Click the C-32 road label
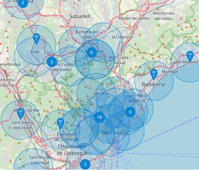The image size is (199, 170). [57, 160]
